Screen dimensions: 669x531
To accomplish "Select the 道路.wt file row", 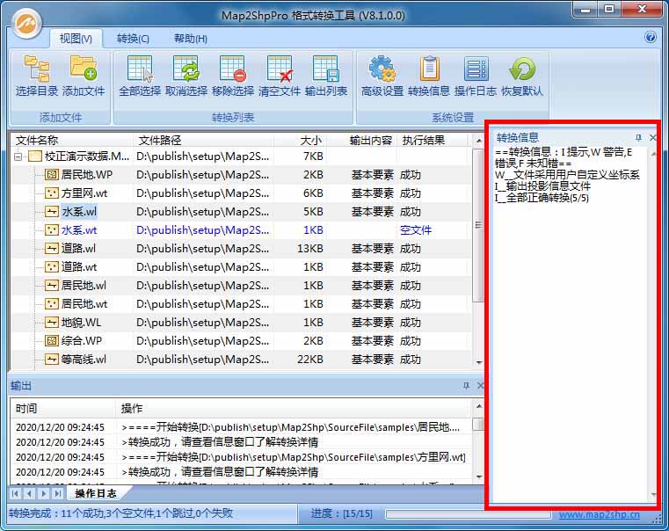I will [x=242, y=267].
